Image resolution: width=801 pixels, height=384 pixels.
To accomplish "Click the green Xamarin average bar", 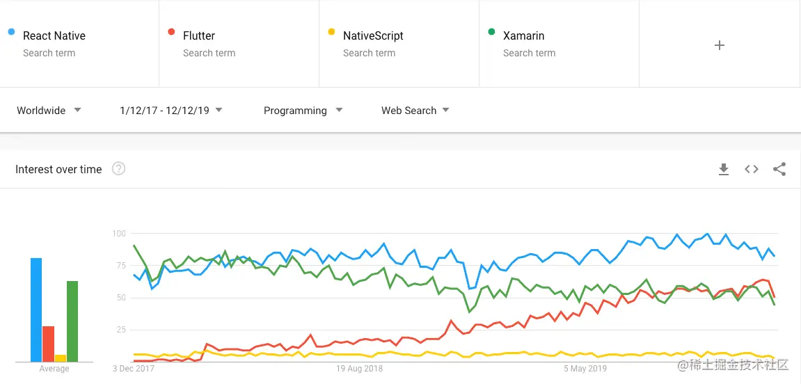I will click(72, 321).
